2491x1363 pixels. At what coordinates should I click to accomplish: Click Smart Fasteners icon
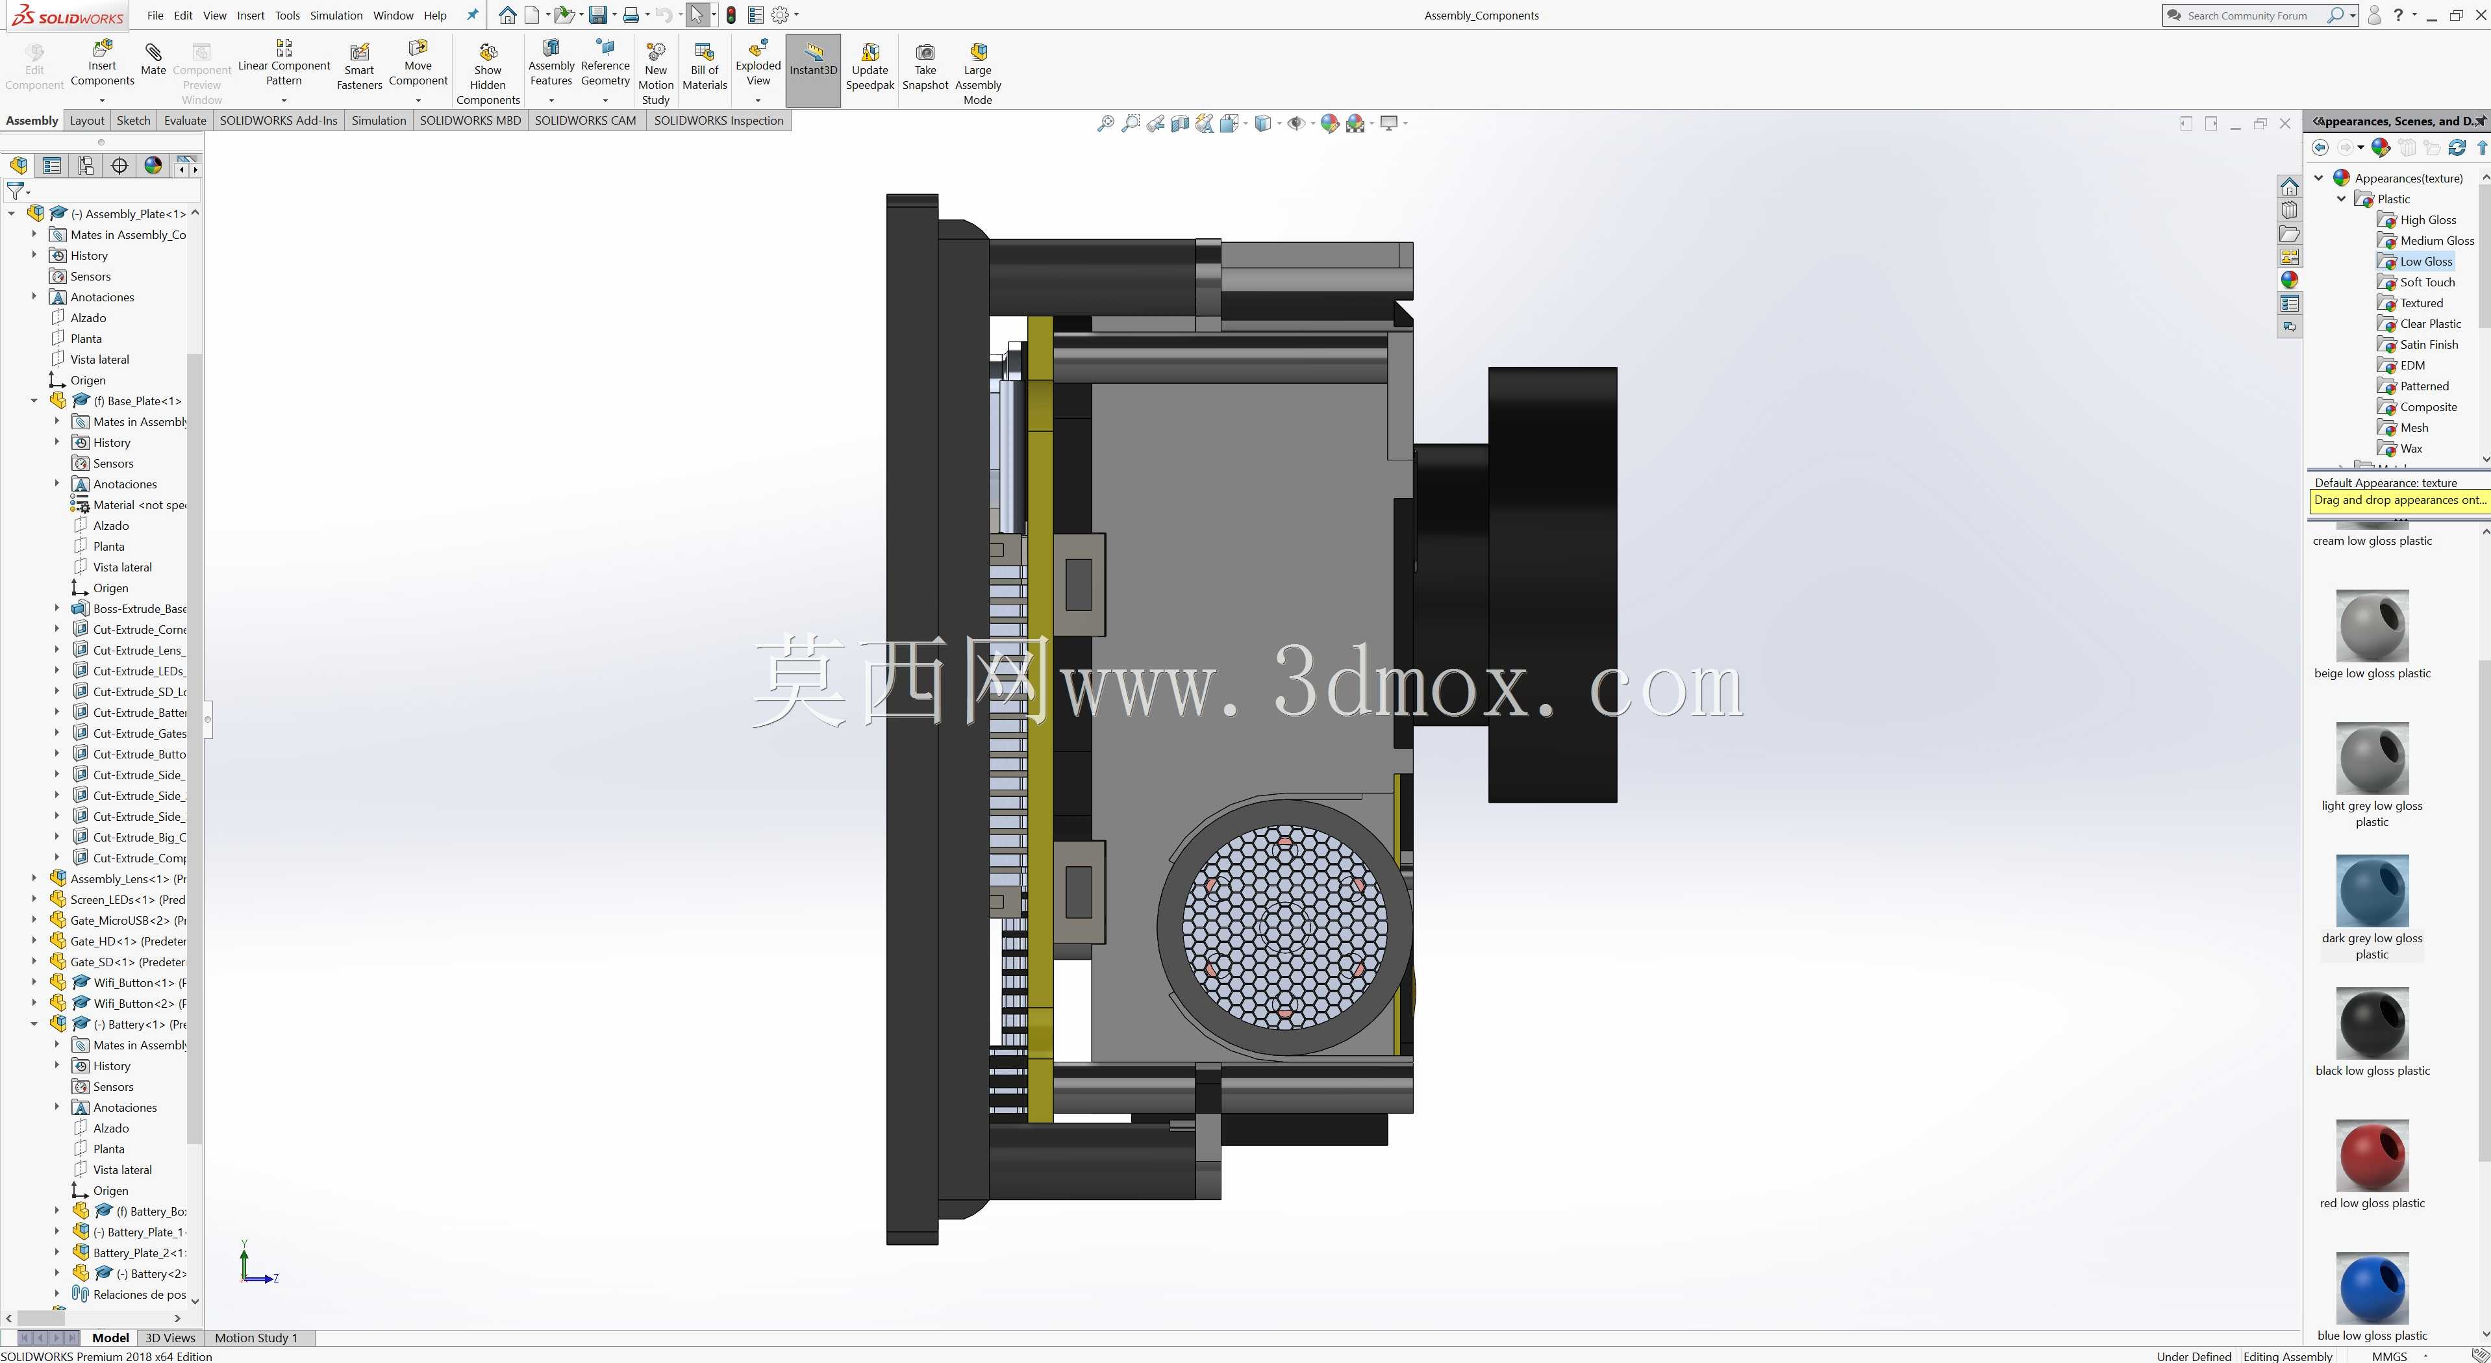(358, 66)
